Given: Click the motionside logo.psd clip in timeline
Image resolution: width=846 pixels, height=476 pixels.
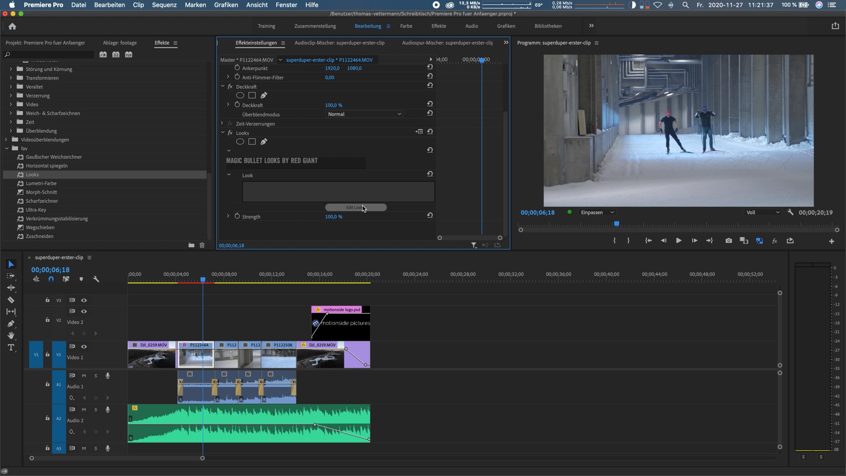Looking at the screenshot, I should [x=341, y=324].
